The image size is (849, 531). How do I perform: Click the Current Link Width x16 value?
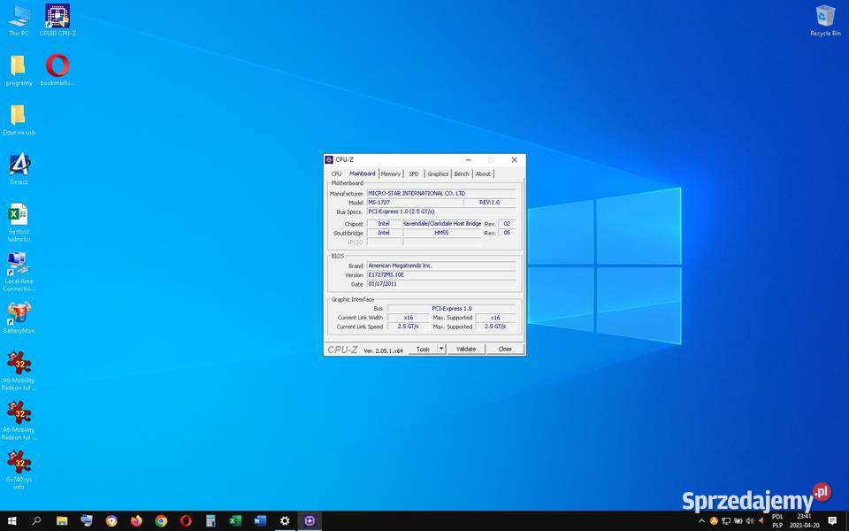click(x=409, y=318)
